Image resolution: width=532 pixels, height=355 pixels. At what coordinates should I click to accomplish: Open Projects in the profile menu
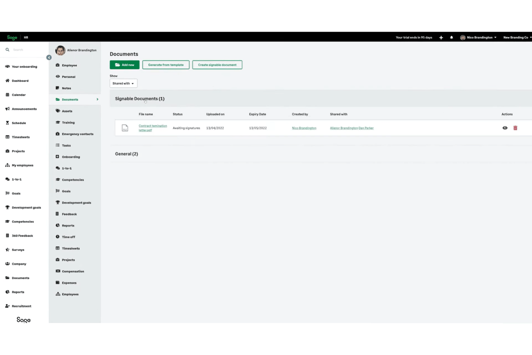[68, 260]
